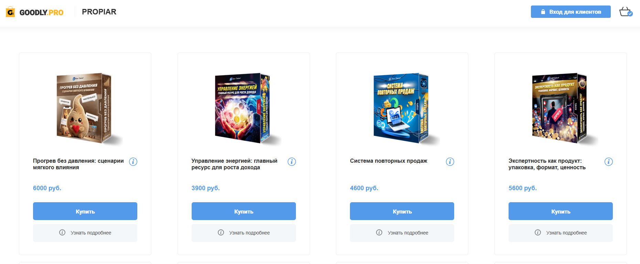Click Вход для клиентов login button
This screenshot has width=640, height=264.
click(571, 12)
